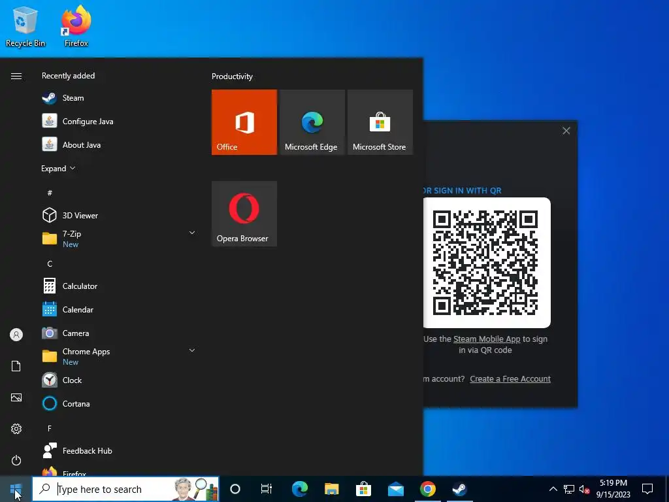Jump to the # letter group
Screen dimensions: 669x502
tap(50, 193)
